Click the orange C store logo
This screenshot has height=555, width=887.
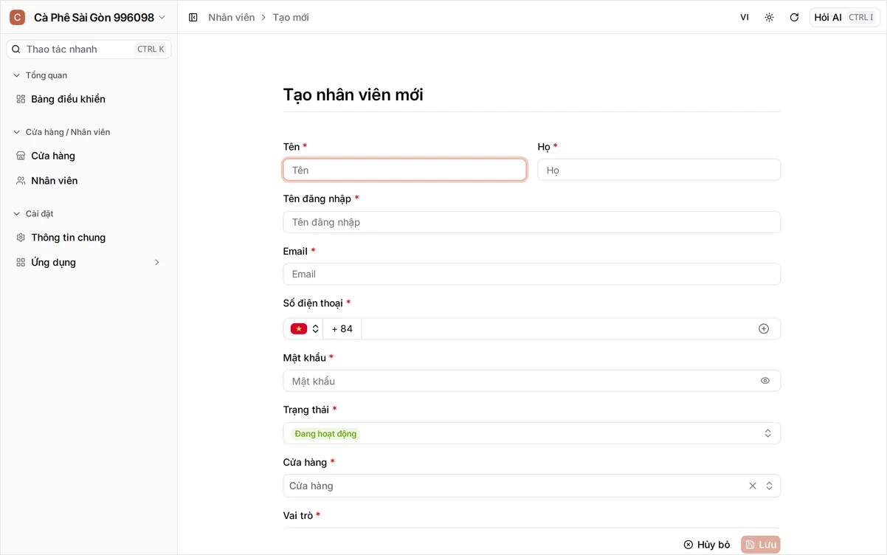[x=17, y=17]
